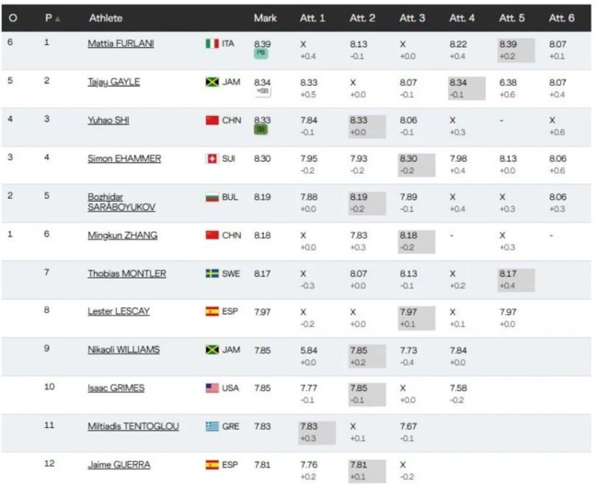Click the Greece flag icon
Screen dimensions: 598x498
tap(212, 426)
